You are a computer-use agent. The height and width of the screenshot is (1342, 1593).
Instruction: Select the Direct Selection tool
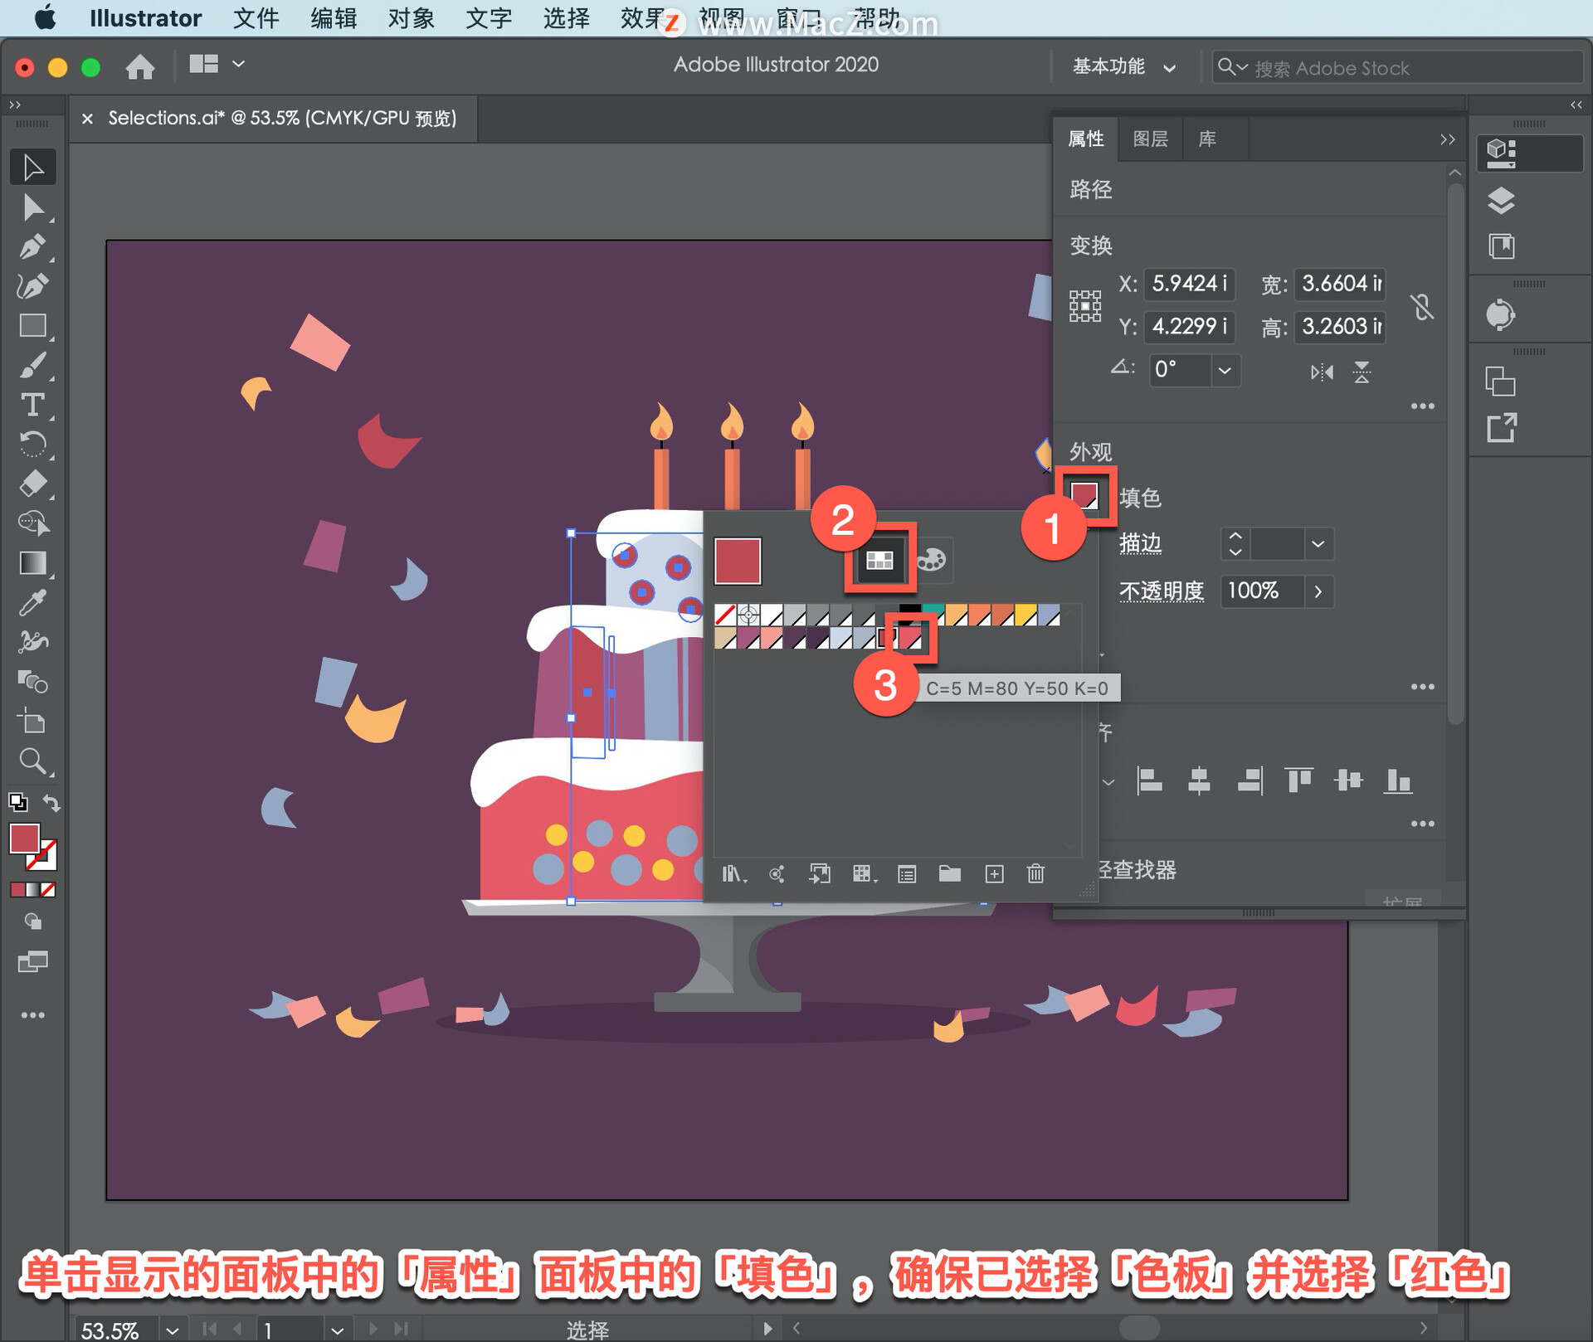tap(33, 207)
